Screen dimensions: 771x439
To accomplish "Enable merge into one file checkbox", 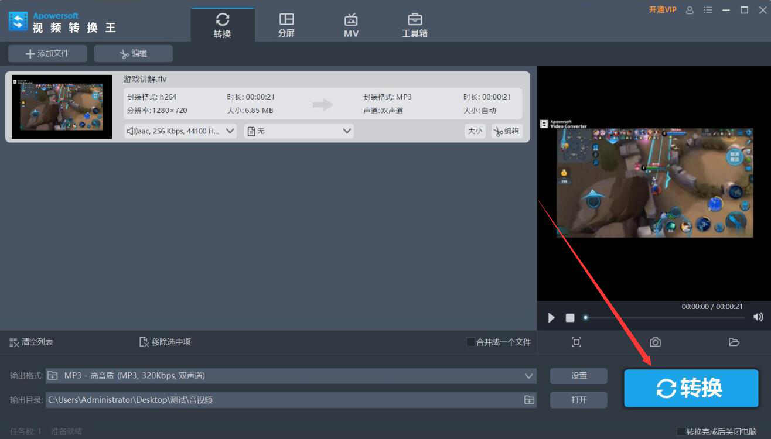I will (x=470, y=342).
